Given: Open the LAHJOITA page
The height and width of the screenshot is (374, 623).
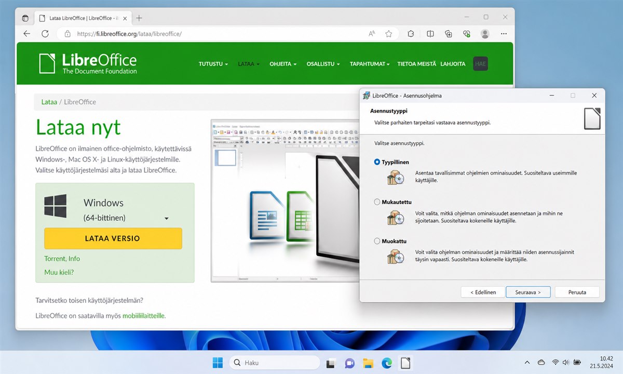Looking at the screenshot, I should click(453, 64).
